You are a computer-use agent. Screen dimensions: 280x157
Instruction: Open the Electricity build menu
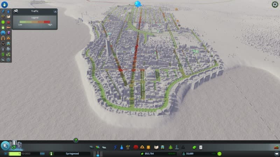tap(115, 147)
